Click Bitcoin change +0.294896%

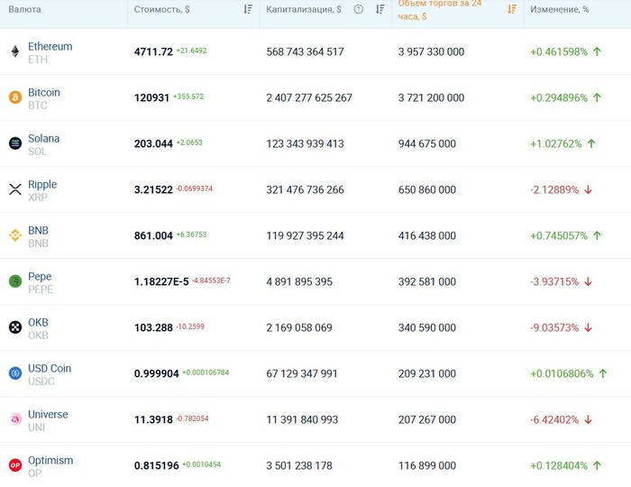tap(559, 97)
